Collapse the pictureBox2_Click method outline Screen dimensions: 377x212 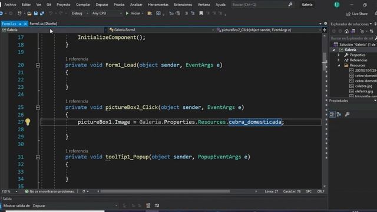click(x=38, y=107)
